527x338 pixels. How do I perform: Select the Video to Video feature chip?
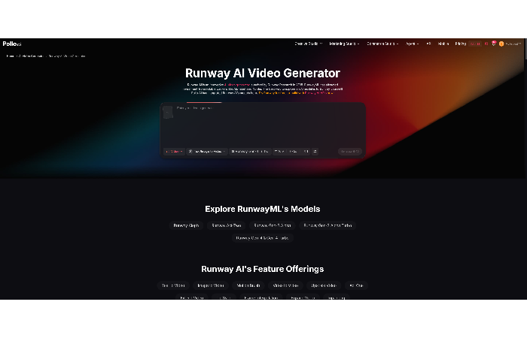click(x=285, y=285)
